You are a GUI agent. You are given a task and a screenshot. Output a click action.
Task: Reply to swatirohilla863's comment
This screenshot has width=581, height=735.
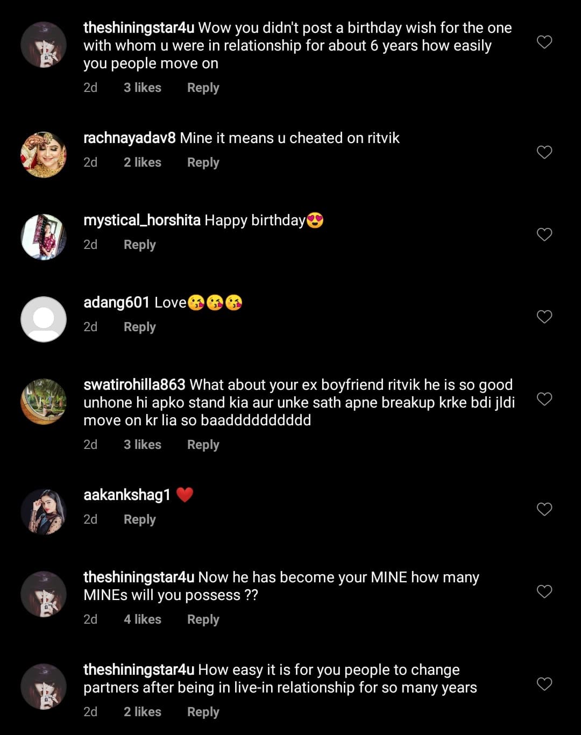pos(203,445)
